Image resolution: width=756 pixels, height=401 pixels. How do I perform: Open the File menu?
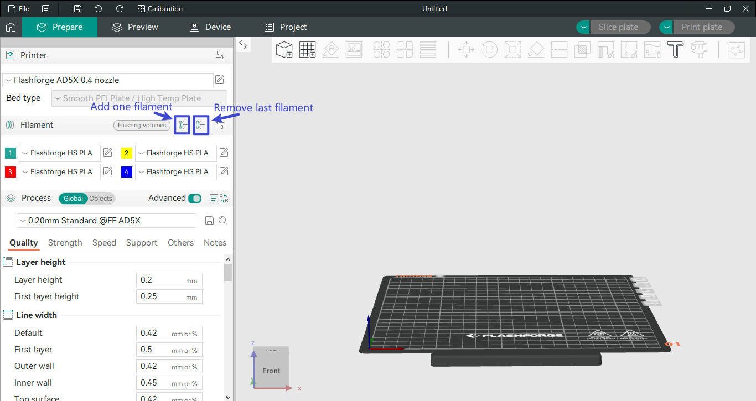point(19,8)
